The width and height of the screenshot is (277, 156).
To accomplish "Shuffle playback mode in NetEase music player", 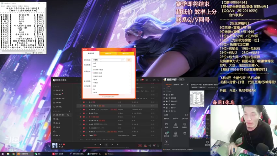I will click(x=95, y=145).
